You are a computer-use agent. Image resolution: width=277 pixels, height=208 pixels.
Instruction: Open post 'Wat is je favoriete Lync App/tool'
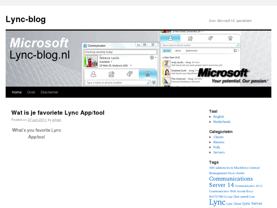point(58,113)
